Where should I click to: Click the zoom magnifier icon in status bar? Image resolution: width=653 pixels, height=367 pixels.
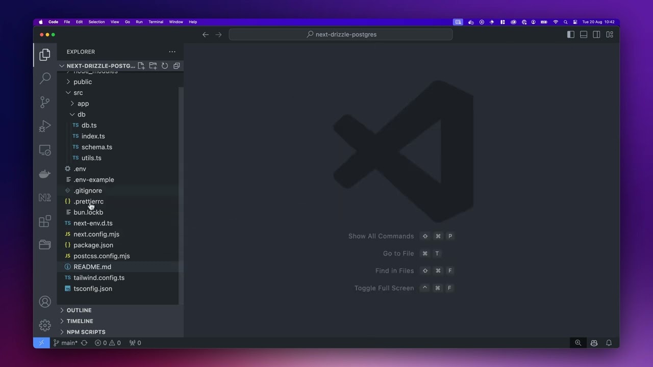coord(578,343)
